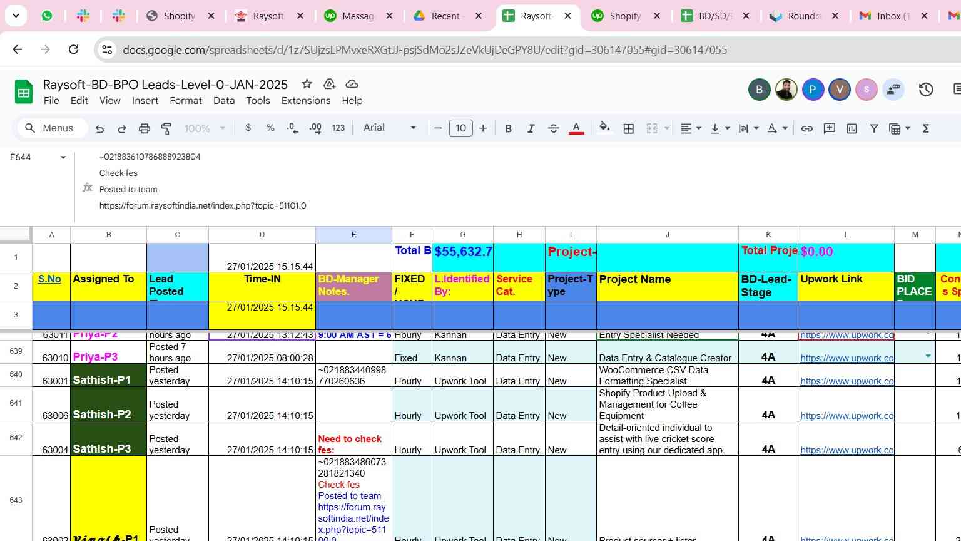Open dropdown arrow in Priya-P3 row

[928, 356]
